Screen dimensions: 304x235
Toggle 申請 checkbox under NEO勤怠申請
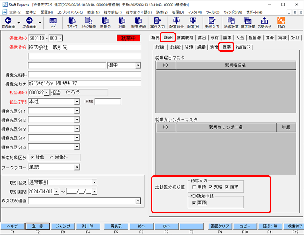click(x=194, y=203)
